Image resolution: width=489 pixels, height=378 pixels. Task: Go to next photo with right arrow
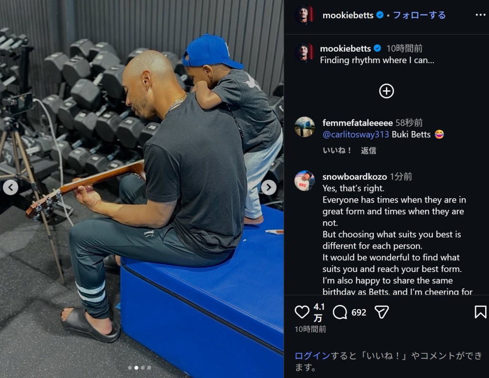pos(268,187)
